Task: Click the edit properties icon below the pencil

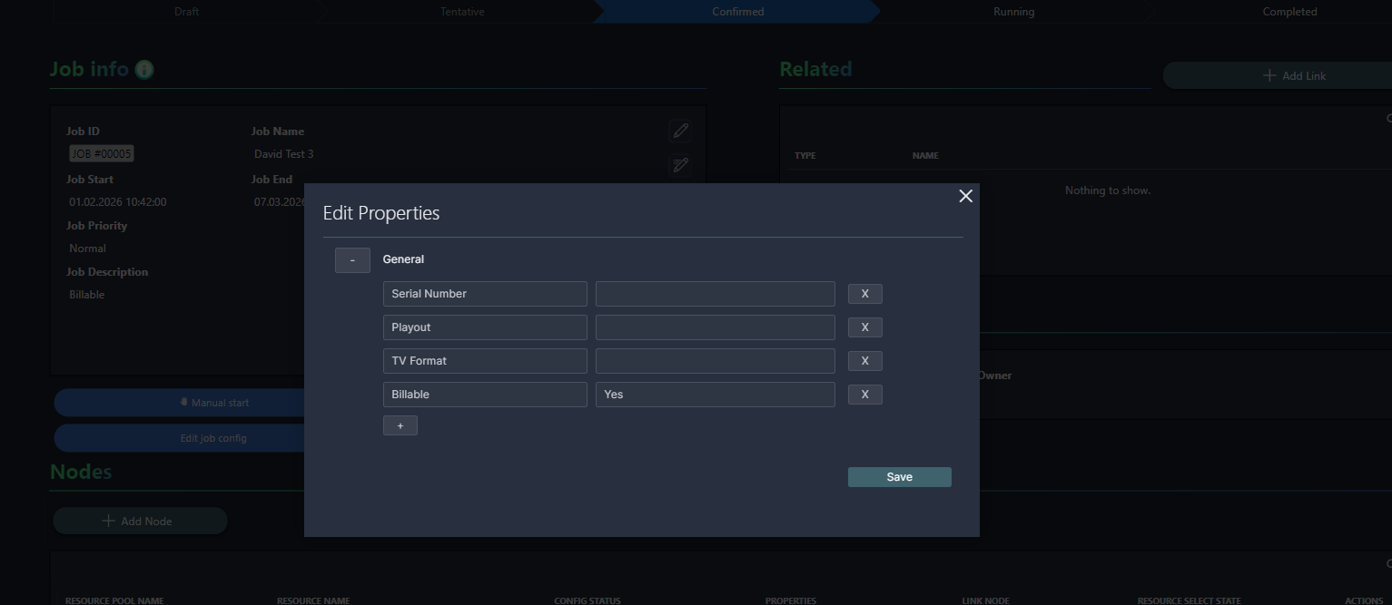Action: point(679,165)
